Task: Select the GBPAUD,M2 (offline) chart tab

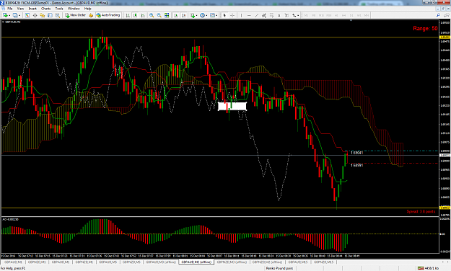Action: click(x=196, y=262)
